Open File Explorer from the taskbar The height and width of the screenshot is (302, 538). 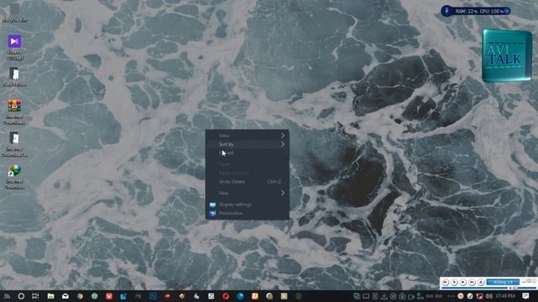coord(50,296)
